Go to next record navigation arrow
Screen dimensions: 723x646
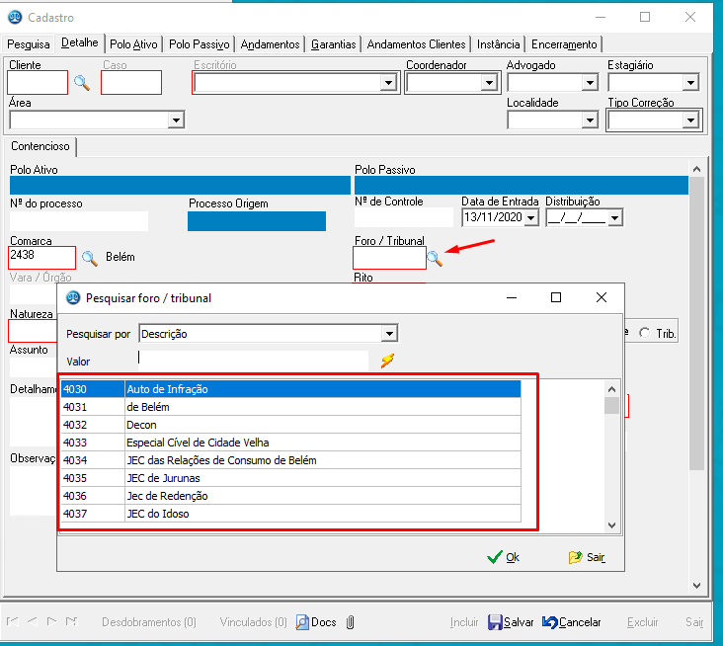pyautogui.click(x=51, y=621)
